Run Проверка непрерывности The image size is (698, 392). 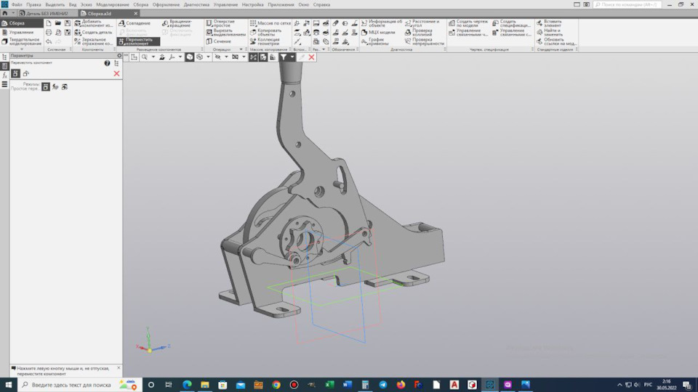[x=424, y=41]
